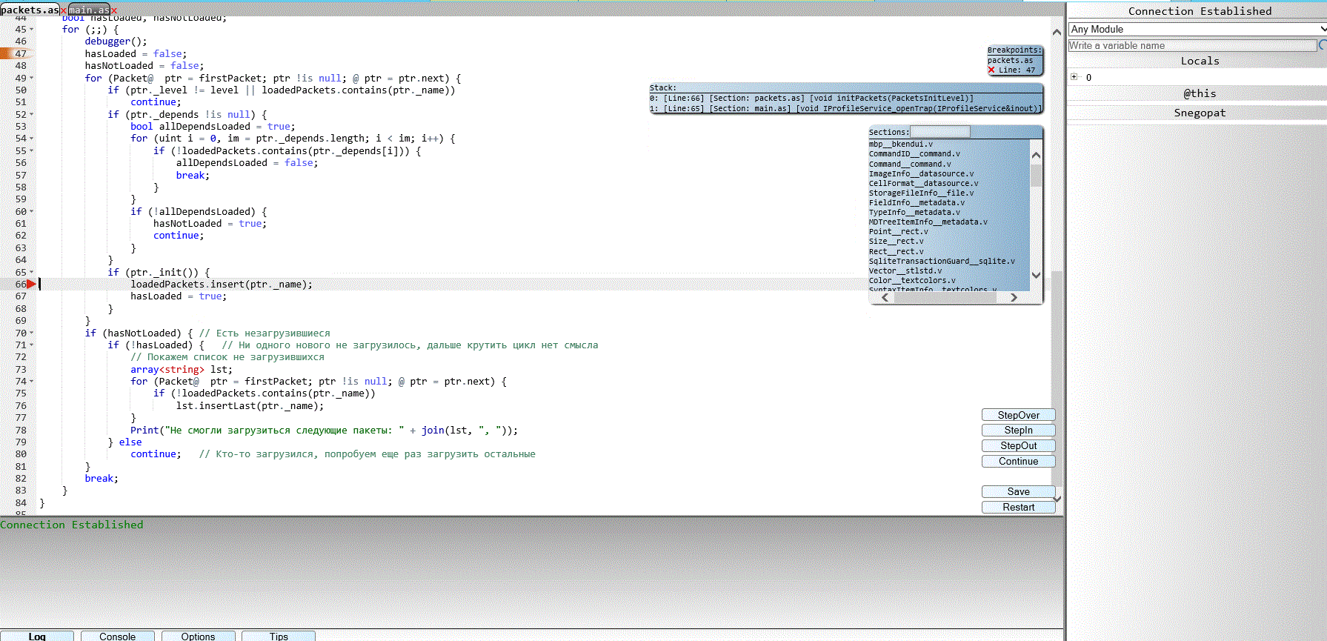The width and height of the screenshot is (1327, 641).
Task: Collapse the fold at line 65
Action: [x=31, y=272]
